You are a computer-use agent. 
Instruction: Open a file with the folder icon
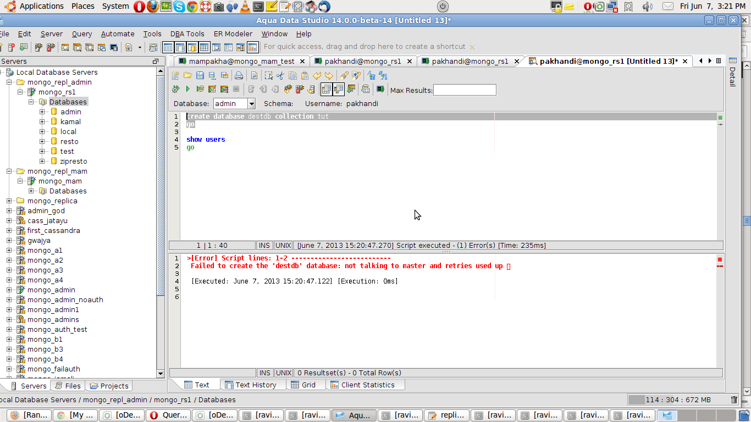pos(187,76)
